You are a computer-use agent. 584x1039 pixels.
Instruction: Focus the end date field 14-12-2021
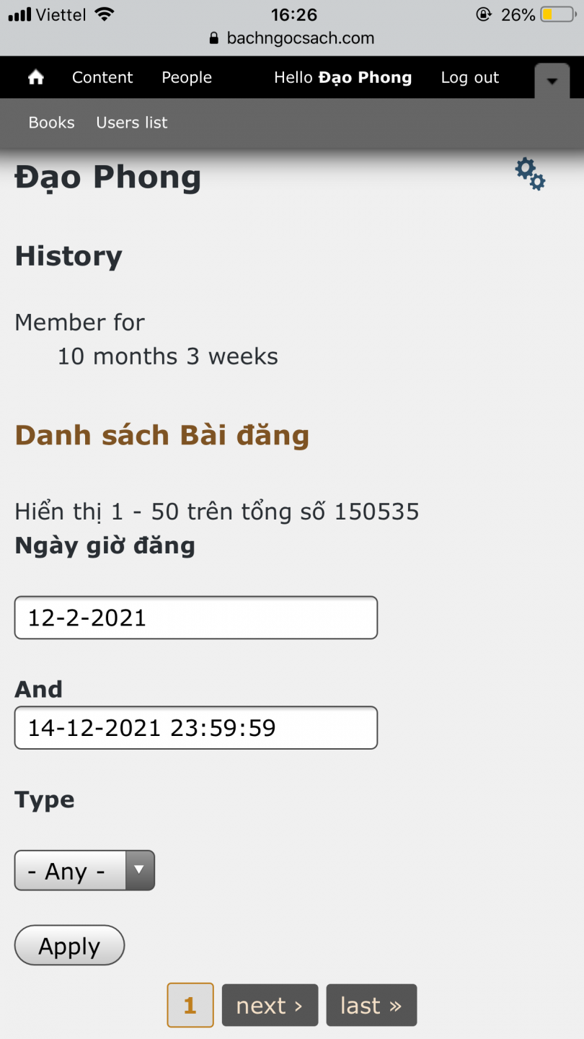click(196, 727)
